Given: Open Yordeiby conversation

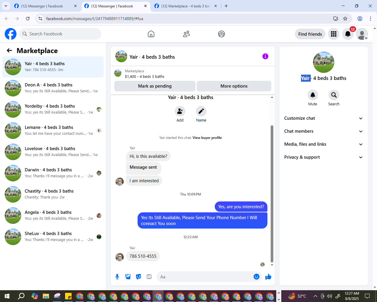Looking at the screenshot, I should click(53, 109).
